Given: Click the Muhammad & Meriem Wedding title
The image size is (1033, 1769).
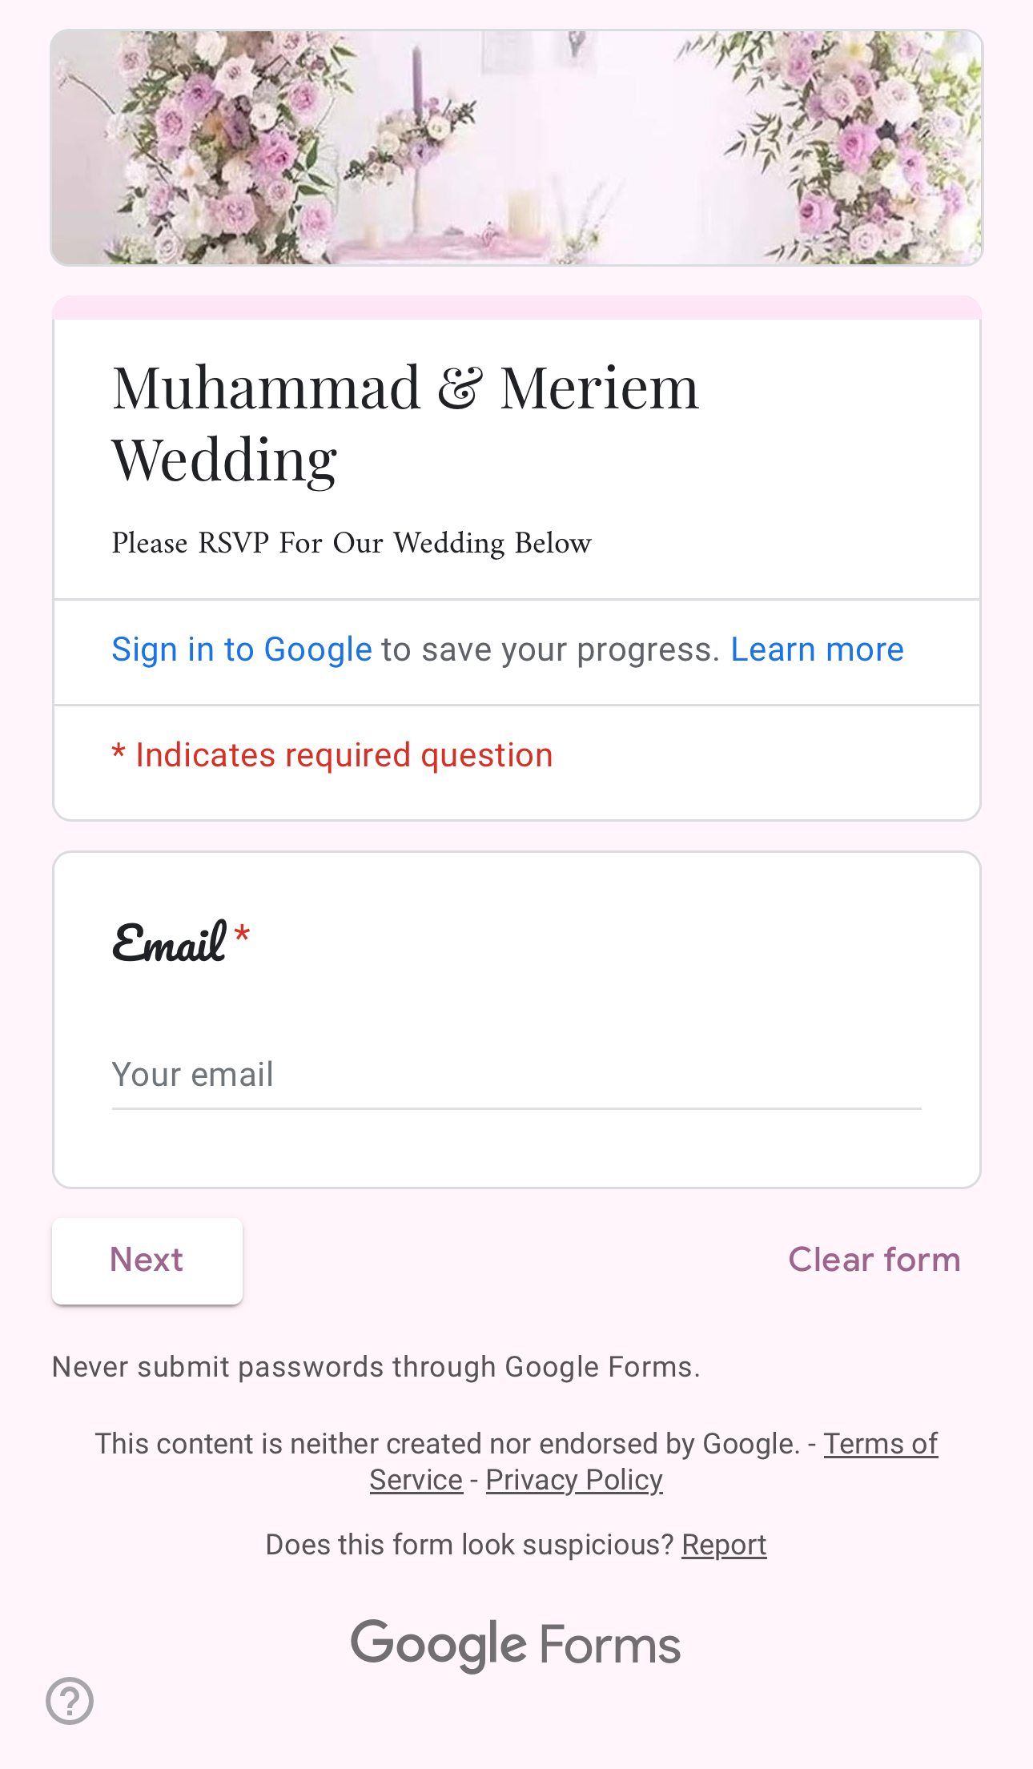Looking at the screenshot, I should (405, 423).
